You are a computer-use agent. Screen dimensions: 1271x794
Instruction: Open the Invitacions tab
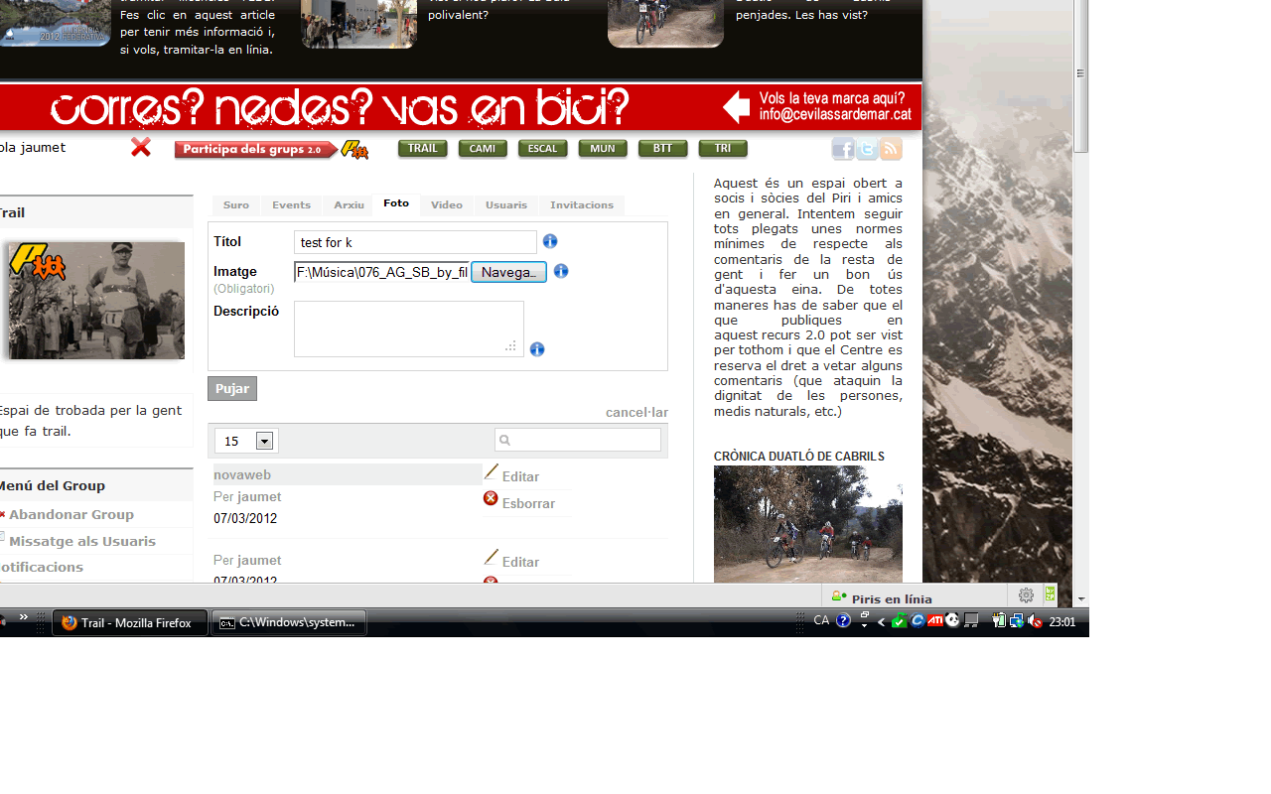582,205
